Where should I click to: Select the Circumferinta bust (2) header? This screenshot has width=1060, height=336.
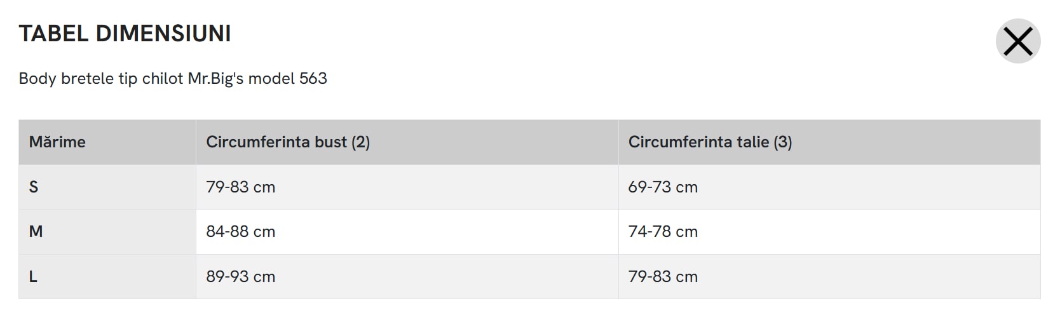pyautogui.click(x=288, y=142)
